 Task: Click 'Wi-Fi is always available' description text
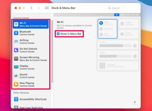tap(74, 27)
